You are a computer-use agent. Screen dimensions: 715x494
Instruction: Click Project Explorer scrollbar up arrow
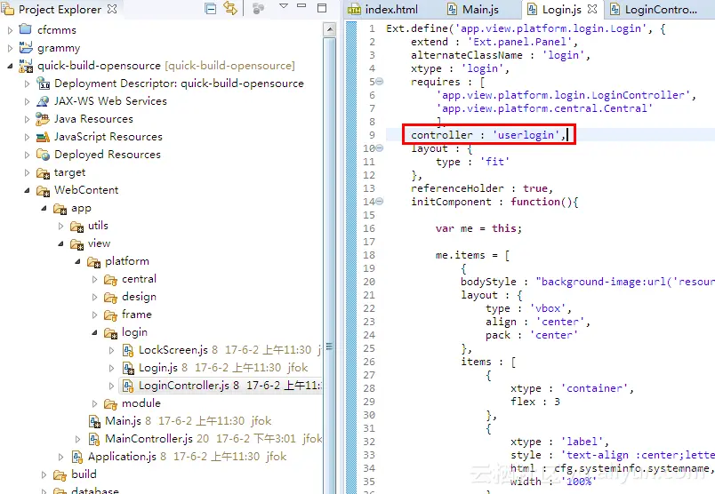click(x=329, y=30)
